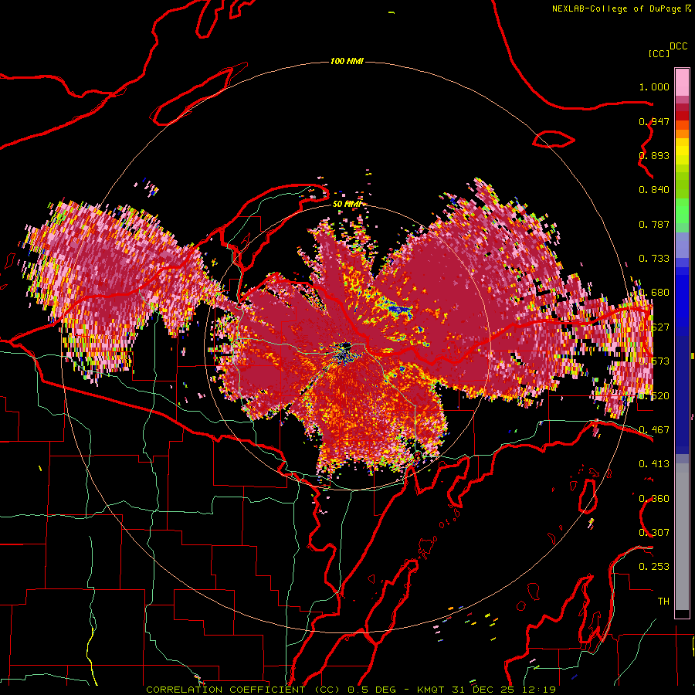The image size is (695, 695).
Task: Click the 1.000 scale value
Action: (654, 86)
